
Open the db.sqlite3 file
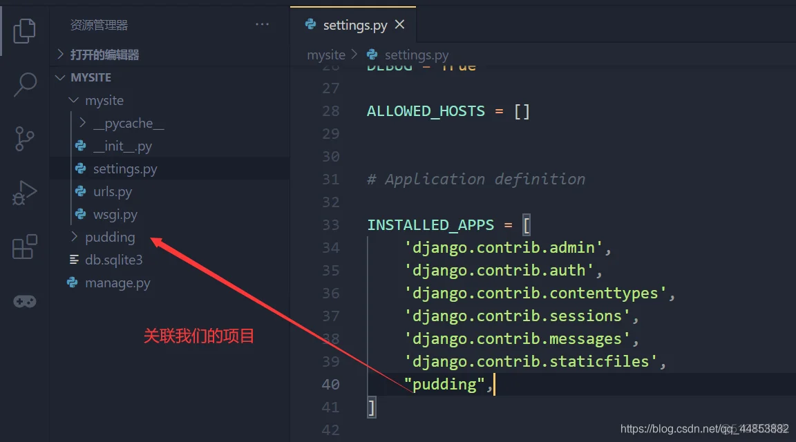[x=169, y=260]
